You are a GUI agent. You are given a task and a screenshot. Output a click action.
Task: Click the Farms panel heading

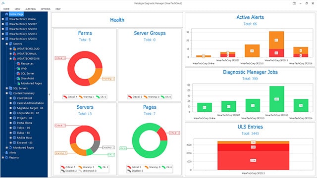85,33
